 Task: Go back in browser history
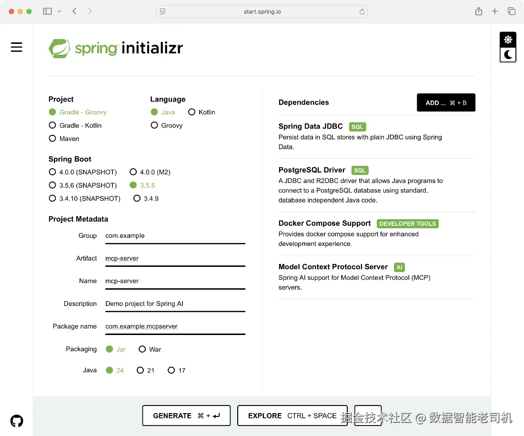point(74,11)
